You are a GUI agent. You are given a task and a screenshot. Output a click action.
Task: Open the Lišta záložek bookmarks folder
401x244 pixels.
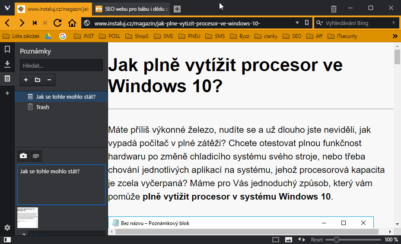[21, 36]
